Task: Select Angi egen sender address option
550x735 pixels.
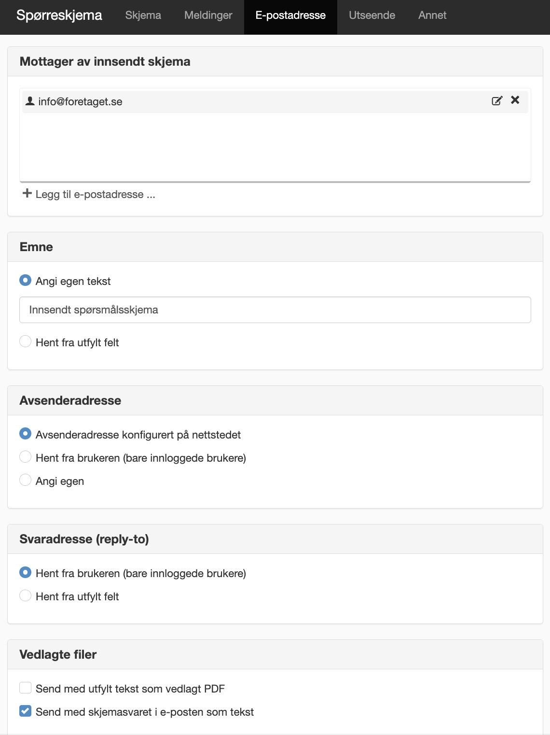Action: click(x=25, y=480)
